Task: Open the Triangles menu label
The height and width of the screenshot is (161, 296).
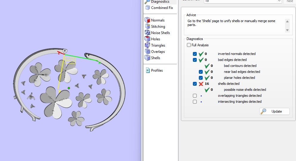Action: (x=158, y=45)
